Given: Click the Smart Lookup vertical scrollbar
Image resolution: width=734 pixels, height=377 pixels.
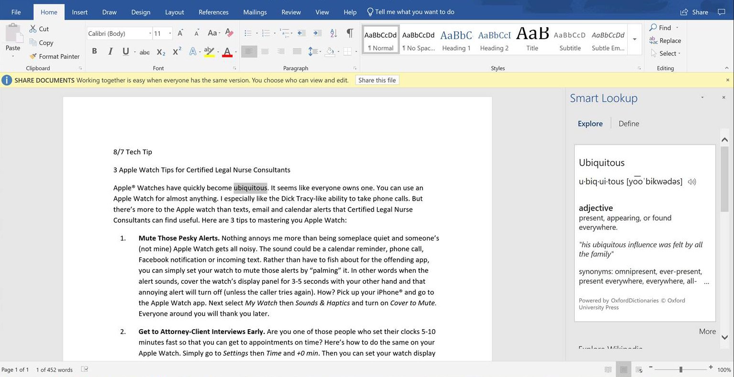Looking at the screenshot, I should tap(724, 179).
